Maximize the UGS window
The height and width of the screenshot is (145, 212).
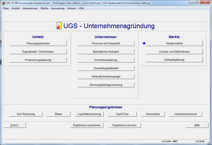coord(197,2)
